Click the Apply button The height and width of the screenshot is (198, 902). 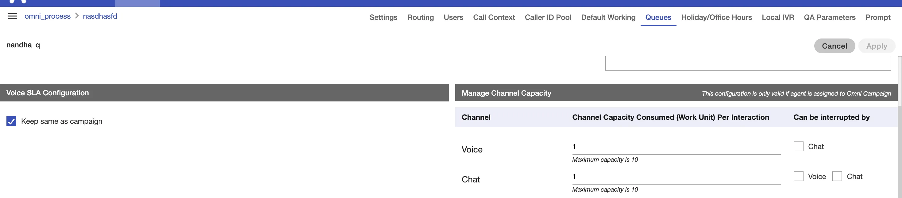pyautogui.click(x=877, y=46)
